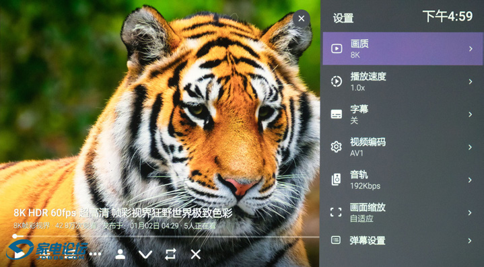Viewport: 484px width, 267px height.
Task: Open the channel person icon in player bar
Action: pos(120,254)
